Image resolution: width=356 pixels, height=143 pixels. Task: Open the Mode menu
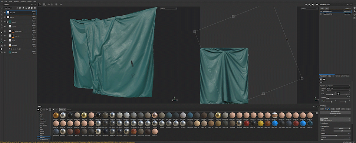(x=10, y=1)
